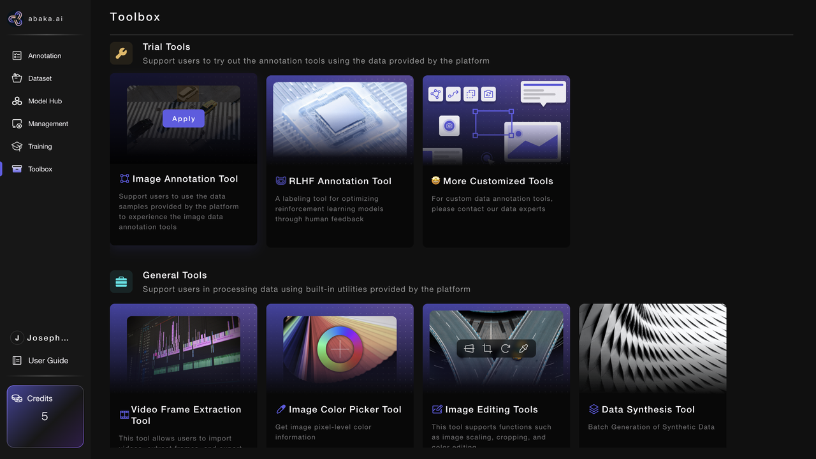
Task: Click the Trial Tools section heading
Action: [166, 47]
